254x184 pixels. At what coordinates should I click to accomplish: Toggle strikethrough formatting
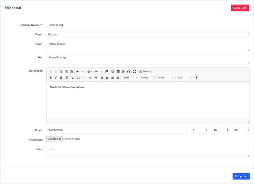pyautogui.click(x=61, y=78)
